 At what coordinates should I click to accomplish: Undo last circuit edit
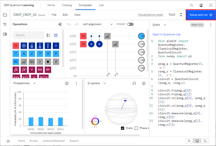point(69,24)
